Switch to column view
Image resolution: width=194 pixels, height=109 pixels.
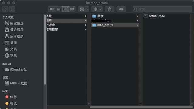click(65, 9)
